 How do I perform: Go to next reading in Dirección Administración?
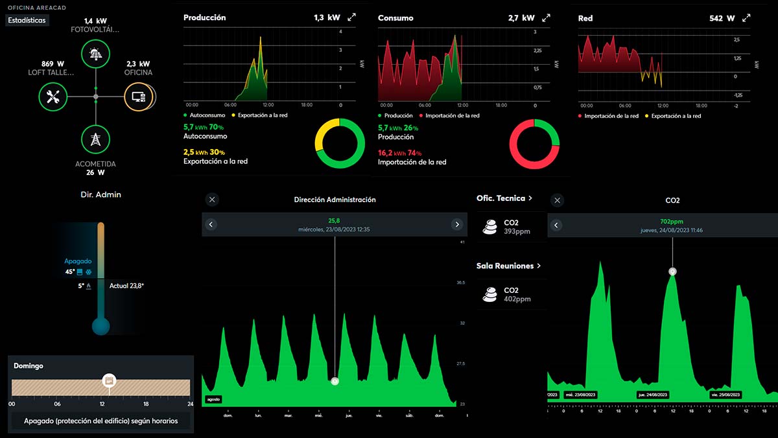coord(457,224)
